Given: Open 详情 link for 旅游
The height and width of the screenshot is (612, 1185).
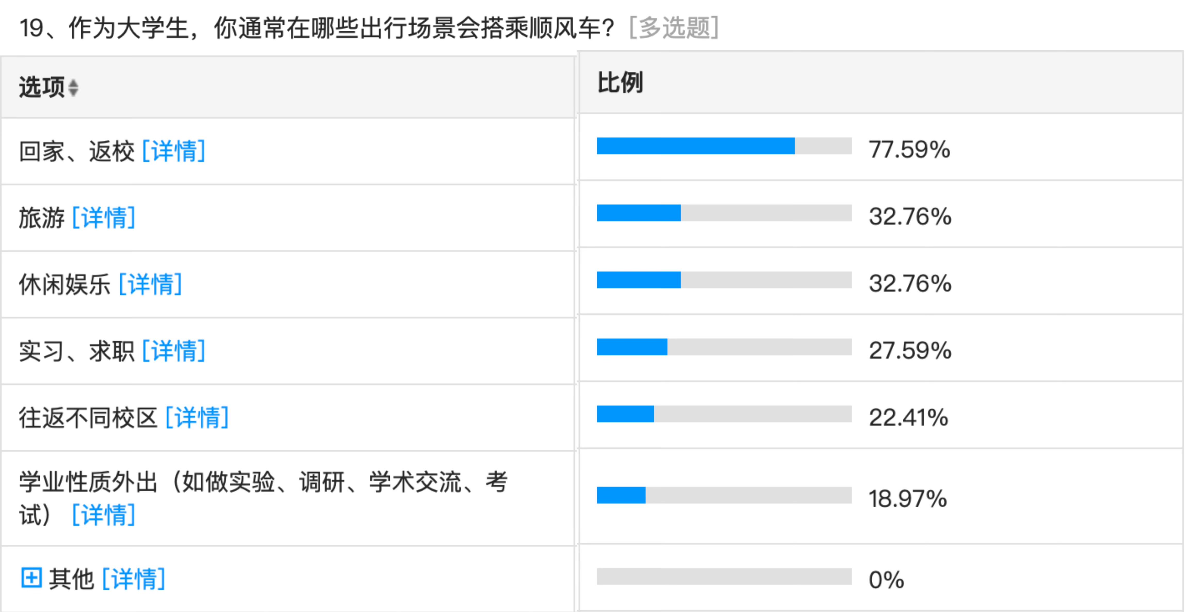Looking at the screenshot, I should coord(104,217).
